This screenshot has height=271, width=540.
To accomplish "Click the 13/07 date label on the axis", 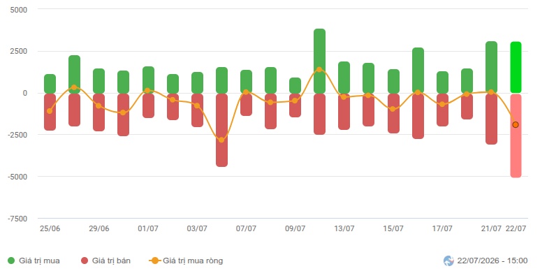I will (344, 228).
